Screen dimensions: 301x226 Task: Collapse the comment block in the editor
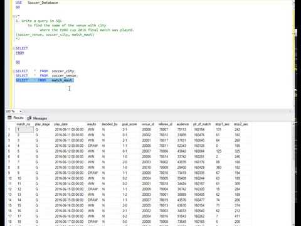click(13, 16)
